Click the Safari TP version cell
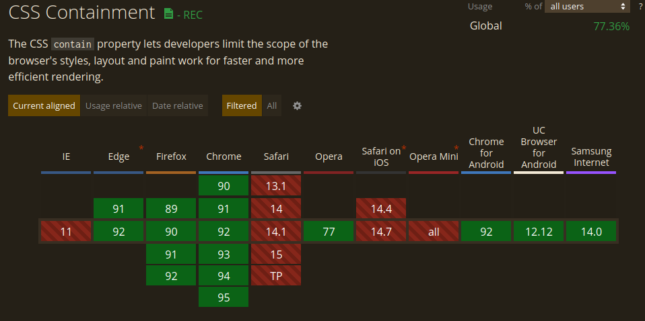645x321 pixels. click(276, 275)
